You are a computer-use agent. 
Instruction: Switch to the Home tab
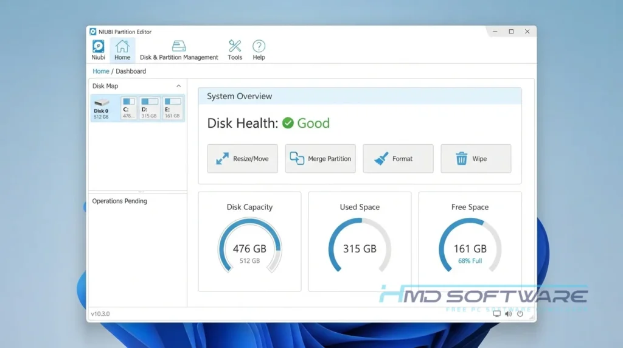[x=122, y=50]
